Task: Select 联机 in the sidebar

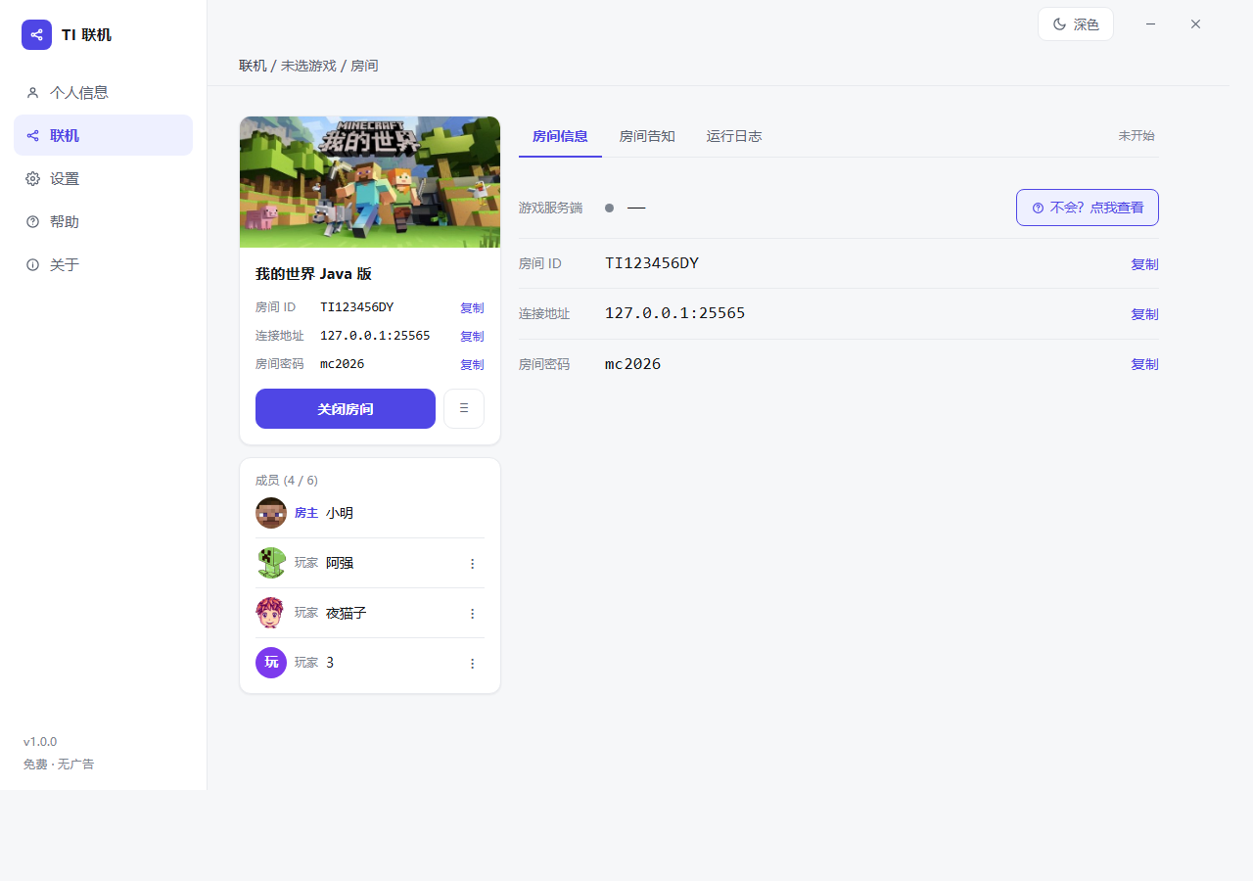Action: coord(103,135)
